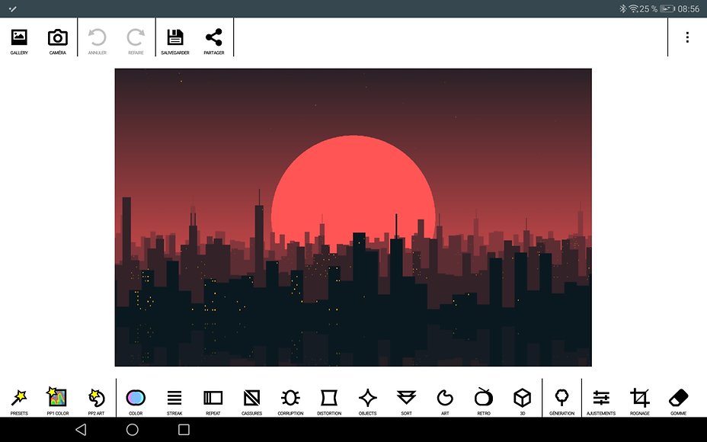Tap the Android home circle button

coord(132,429)
